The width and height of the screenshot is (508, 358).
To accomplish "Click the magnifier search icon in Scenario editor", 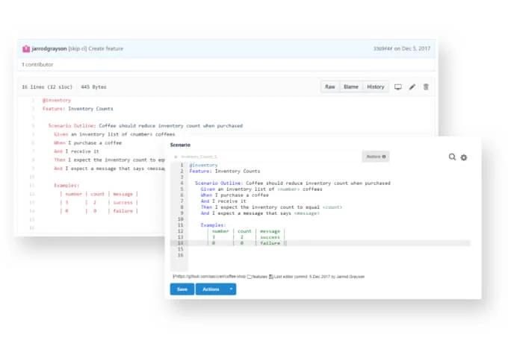I will coord(453,157).
